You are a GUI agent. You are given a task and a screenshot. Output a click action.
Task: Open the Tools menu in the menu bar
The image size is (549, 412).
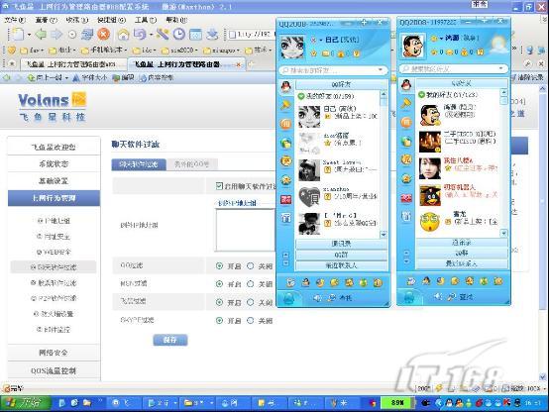146,20
